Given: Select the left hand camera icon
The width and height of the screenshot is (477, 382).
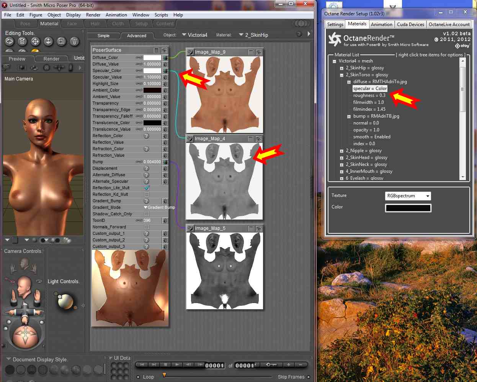Looking at the screenshot, I should (x=14, y=267).
